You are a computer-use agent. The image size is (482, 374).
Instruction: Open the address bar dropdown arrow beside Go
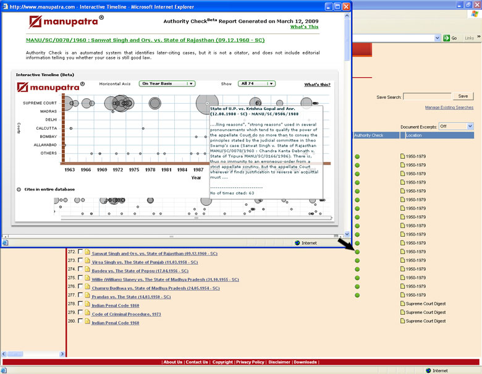438,38
